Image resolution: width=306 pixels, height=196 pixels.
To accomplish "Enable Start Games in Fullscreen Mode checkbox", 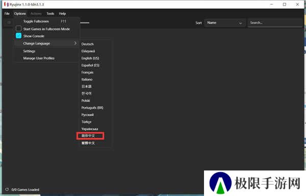I will (x=18, y=29).
